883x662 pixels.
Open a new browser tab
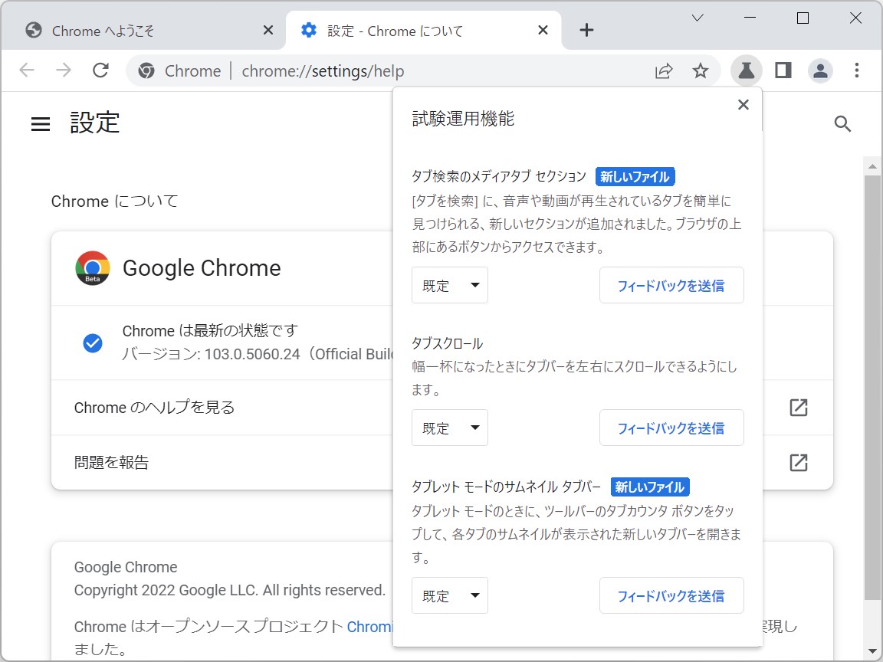point(586,30)
